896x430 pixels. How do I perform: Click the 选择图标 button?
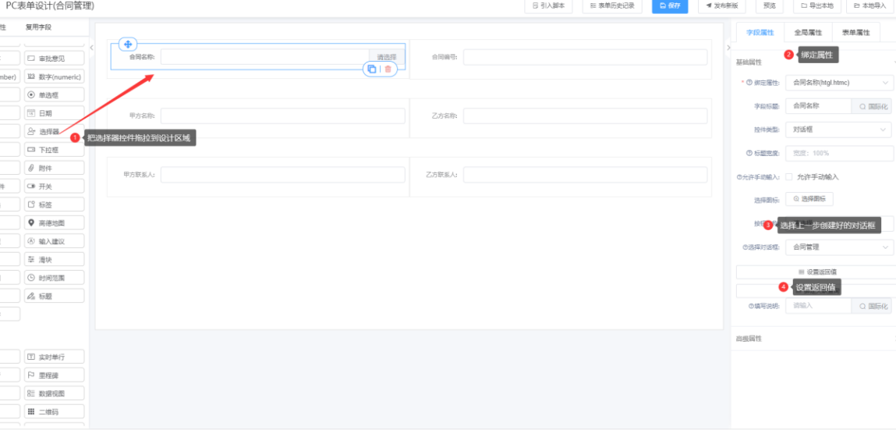tap(809, 199)
